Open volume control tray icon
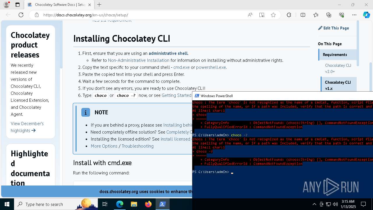The height and width of the screenshot is (210, 373). click(335, 204)
